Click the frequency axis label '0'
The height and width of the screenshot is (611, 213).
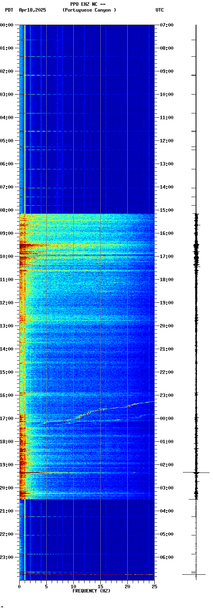tap(19, 587)
